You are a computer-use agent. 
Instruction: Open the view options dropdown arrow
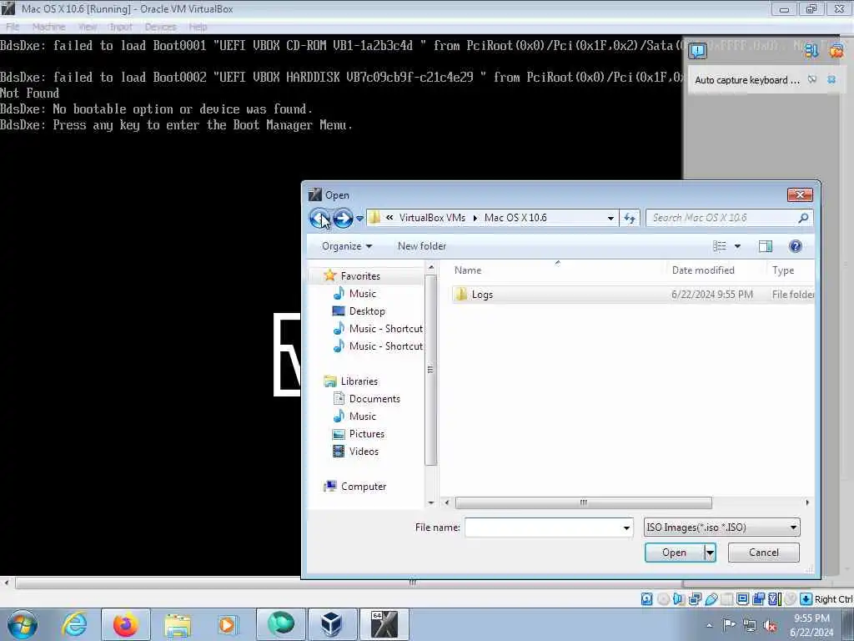(737, 246)
